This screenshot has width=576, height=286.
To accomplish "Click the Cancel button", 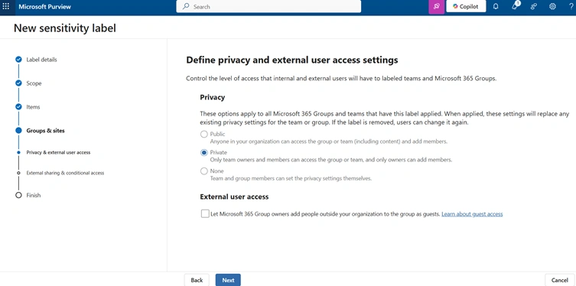I will (x=559, y=280).
